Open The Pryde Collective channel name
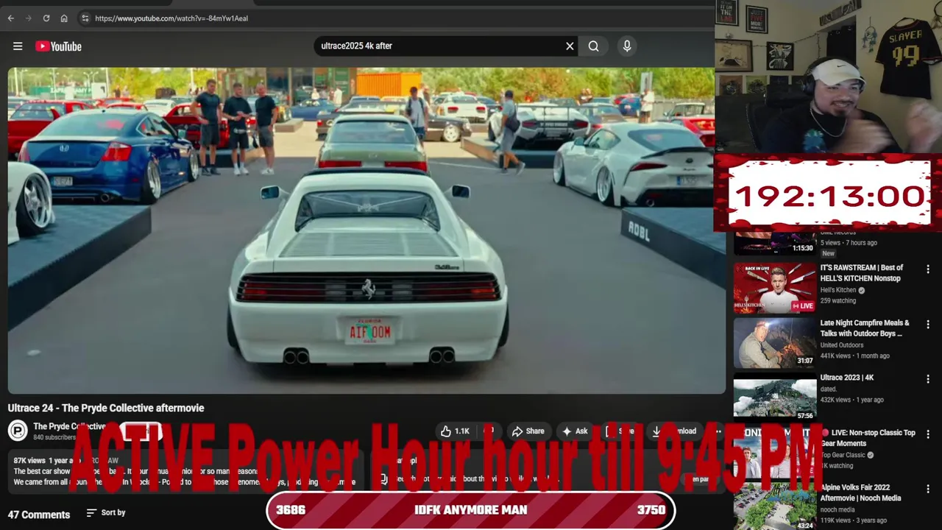This screenshot has height=530, width=942. [x=70, y=426]
